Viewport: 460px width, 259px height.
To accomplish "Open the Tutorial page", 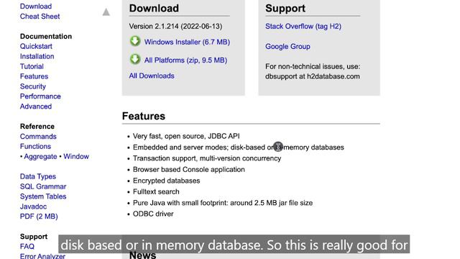I will coord(32,66).
